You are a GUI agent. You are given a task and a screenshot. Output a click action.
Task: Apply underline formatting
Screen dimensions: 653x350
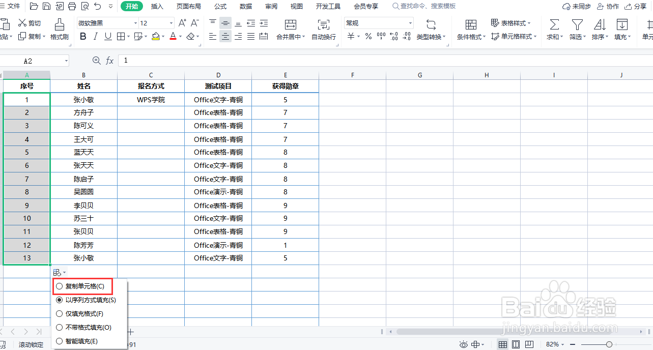pos(108,36)
